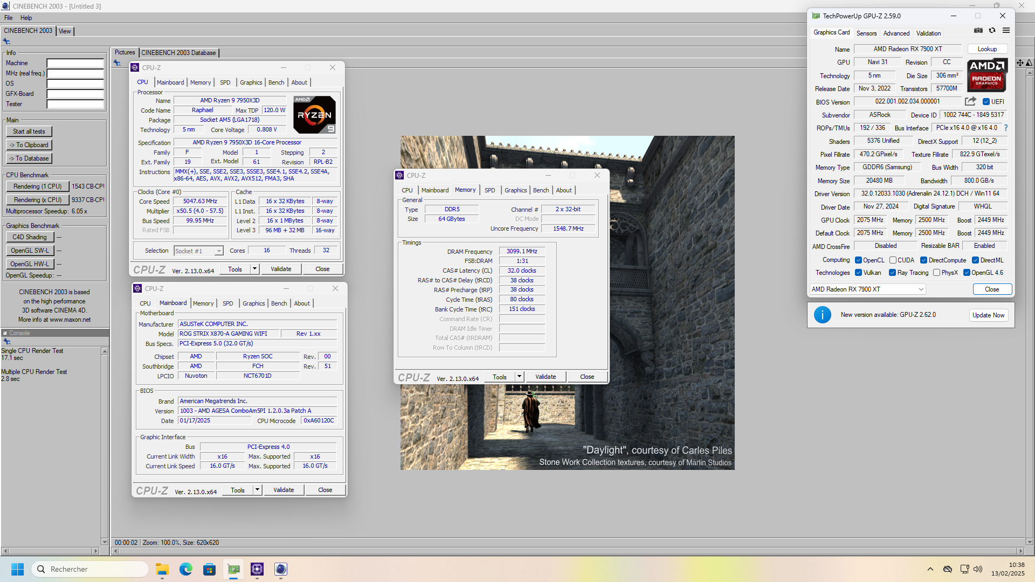Click the volume icon in the system tray

[978, 569]
